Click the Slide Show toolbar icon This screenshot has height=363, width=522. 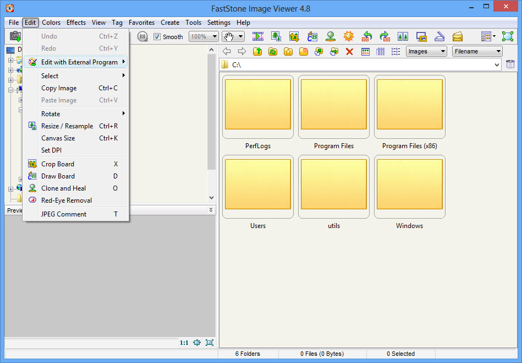point(258,36)
